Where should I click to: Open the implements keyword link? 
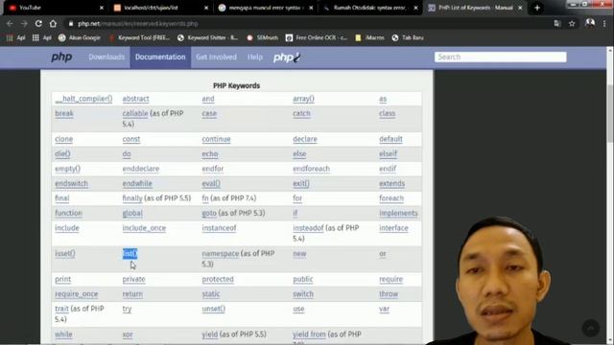[x=398, y=213]
